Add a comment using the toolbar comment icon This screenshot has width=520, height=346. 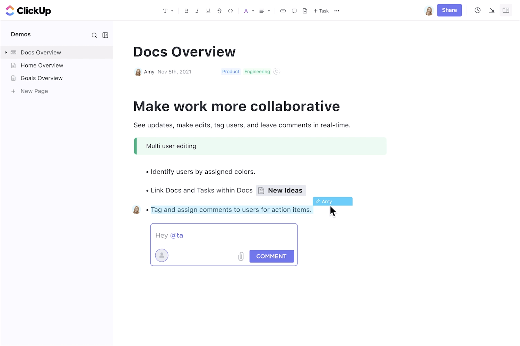pos(294,11)
